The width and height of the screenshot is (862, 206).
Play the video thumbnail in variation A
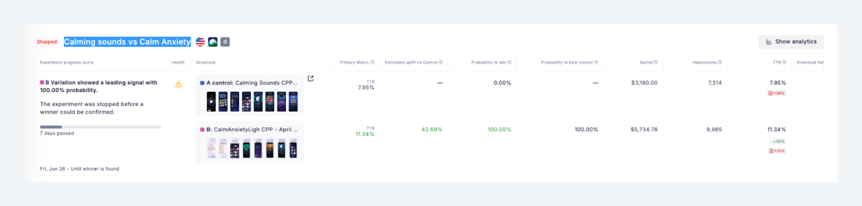click(212, 102)
